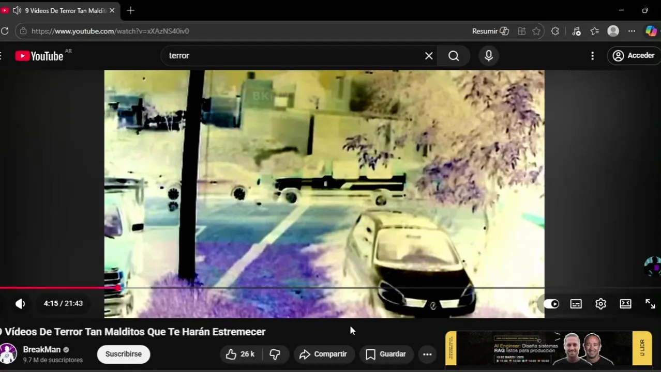Open a new browser tab

[130, 10]
